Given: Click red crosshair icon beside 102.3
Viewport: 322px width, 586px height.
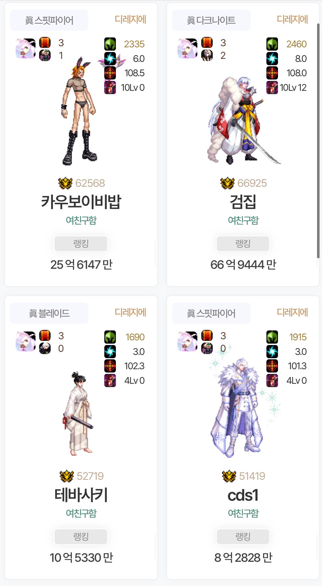Looking at the screenshot, I should pos(110,366).
